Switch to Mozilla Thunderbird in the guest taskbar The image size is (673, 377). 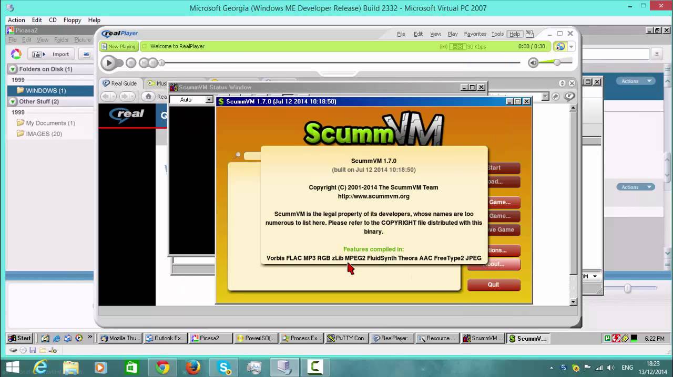[x=120, y=338]
